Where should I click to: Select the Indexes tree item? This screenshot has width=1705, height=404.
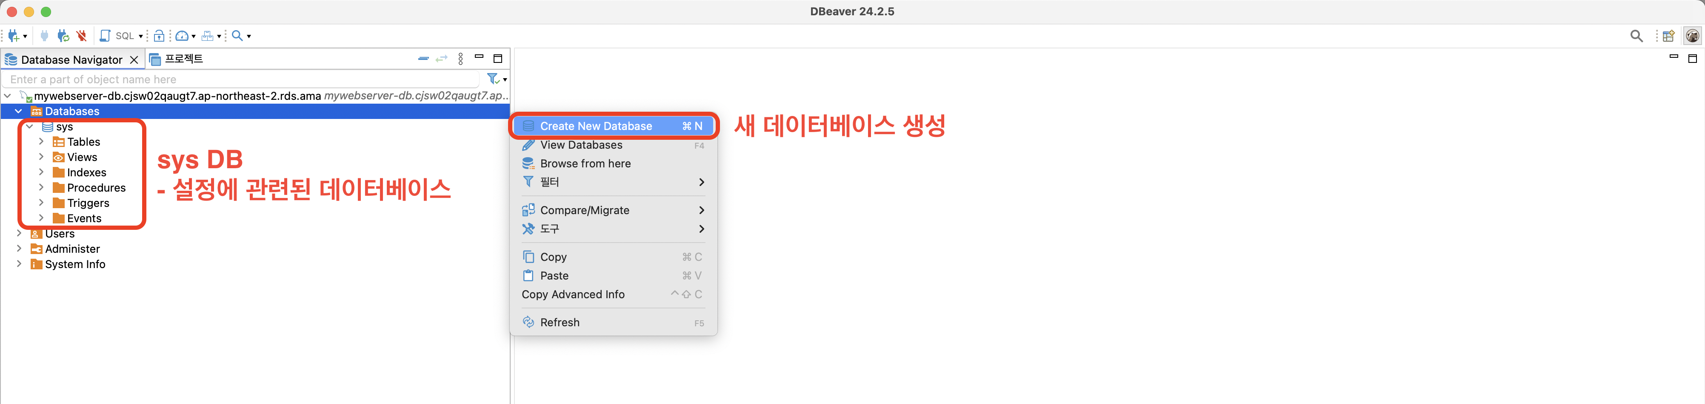click(80, 172)
